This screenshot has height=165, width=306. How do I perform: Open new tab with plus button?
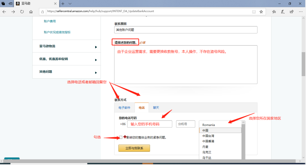pyautogui.click(x=63, y=3)
